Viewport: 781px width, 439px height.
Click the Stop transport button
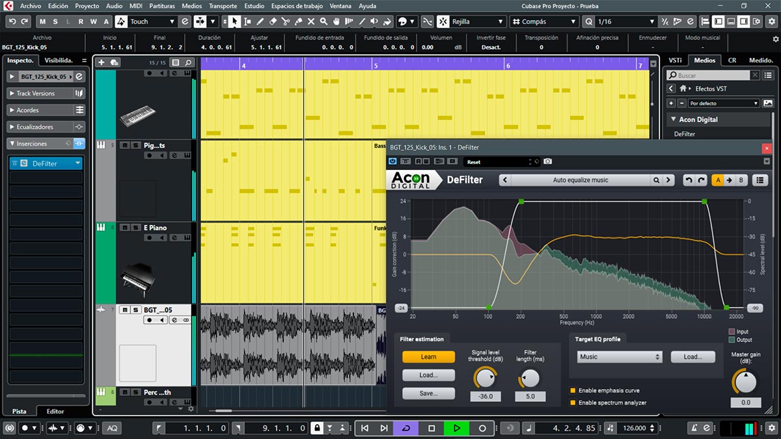tap(431, 428)
